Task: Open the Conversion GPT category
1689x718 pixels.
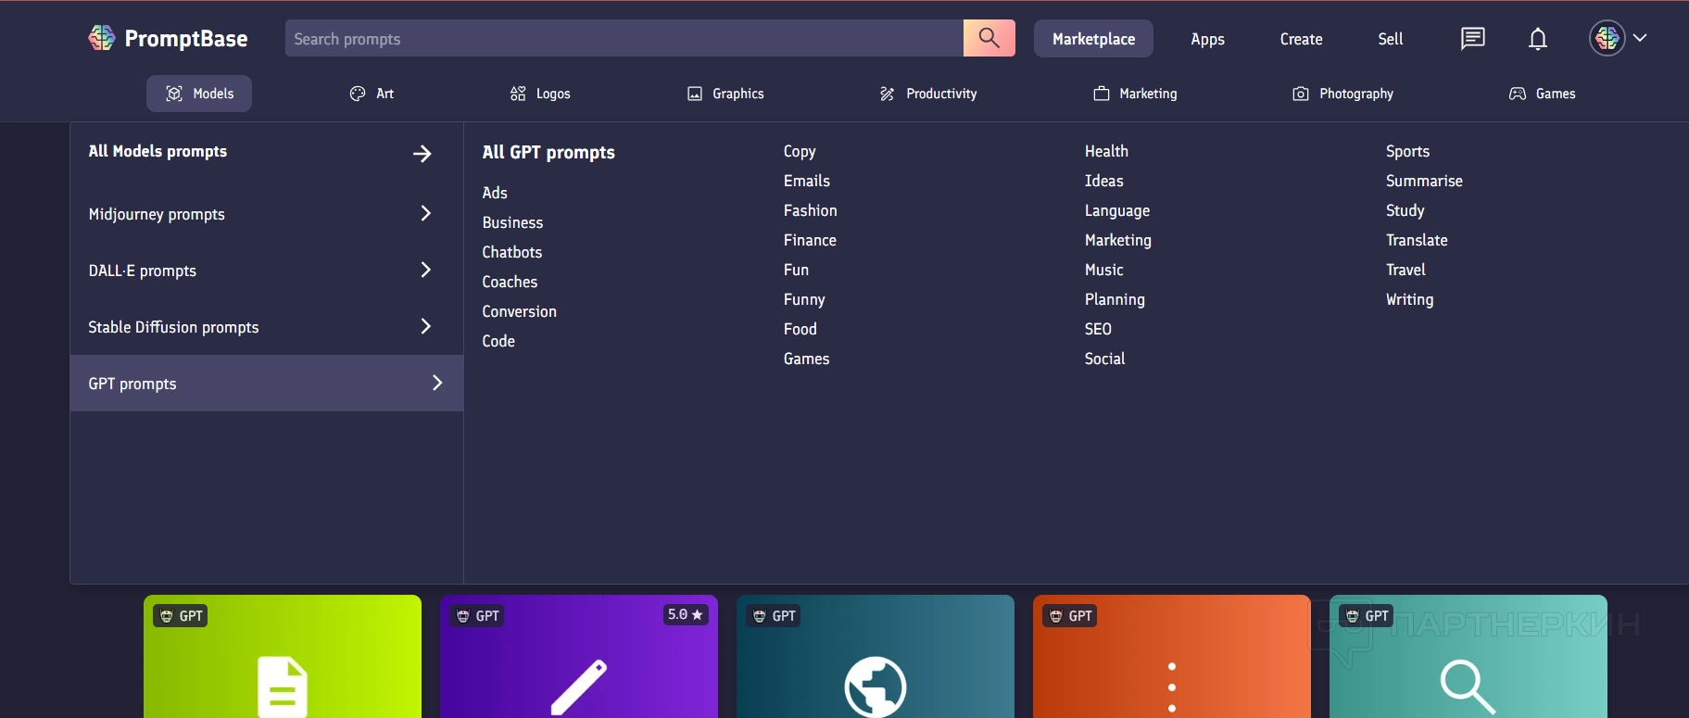Action: (x=520, y=311)
